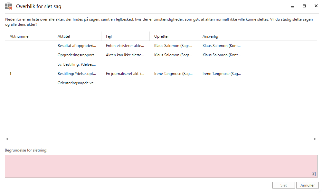Image resolution: width=322 pixels, height=193 pixels.
Task: Click creator "Irene Tangmose (Sag..." in Opretter column
Action: (x=173, y=74)
